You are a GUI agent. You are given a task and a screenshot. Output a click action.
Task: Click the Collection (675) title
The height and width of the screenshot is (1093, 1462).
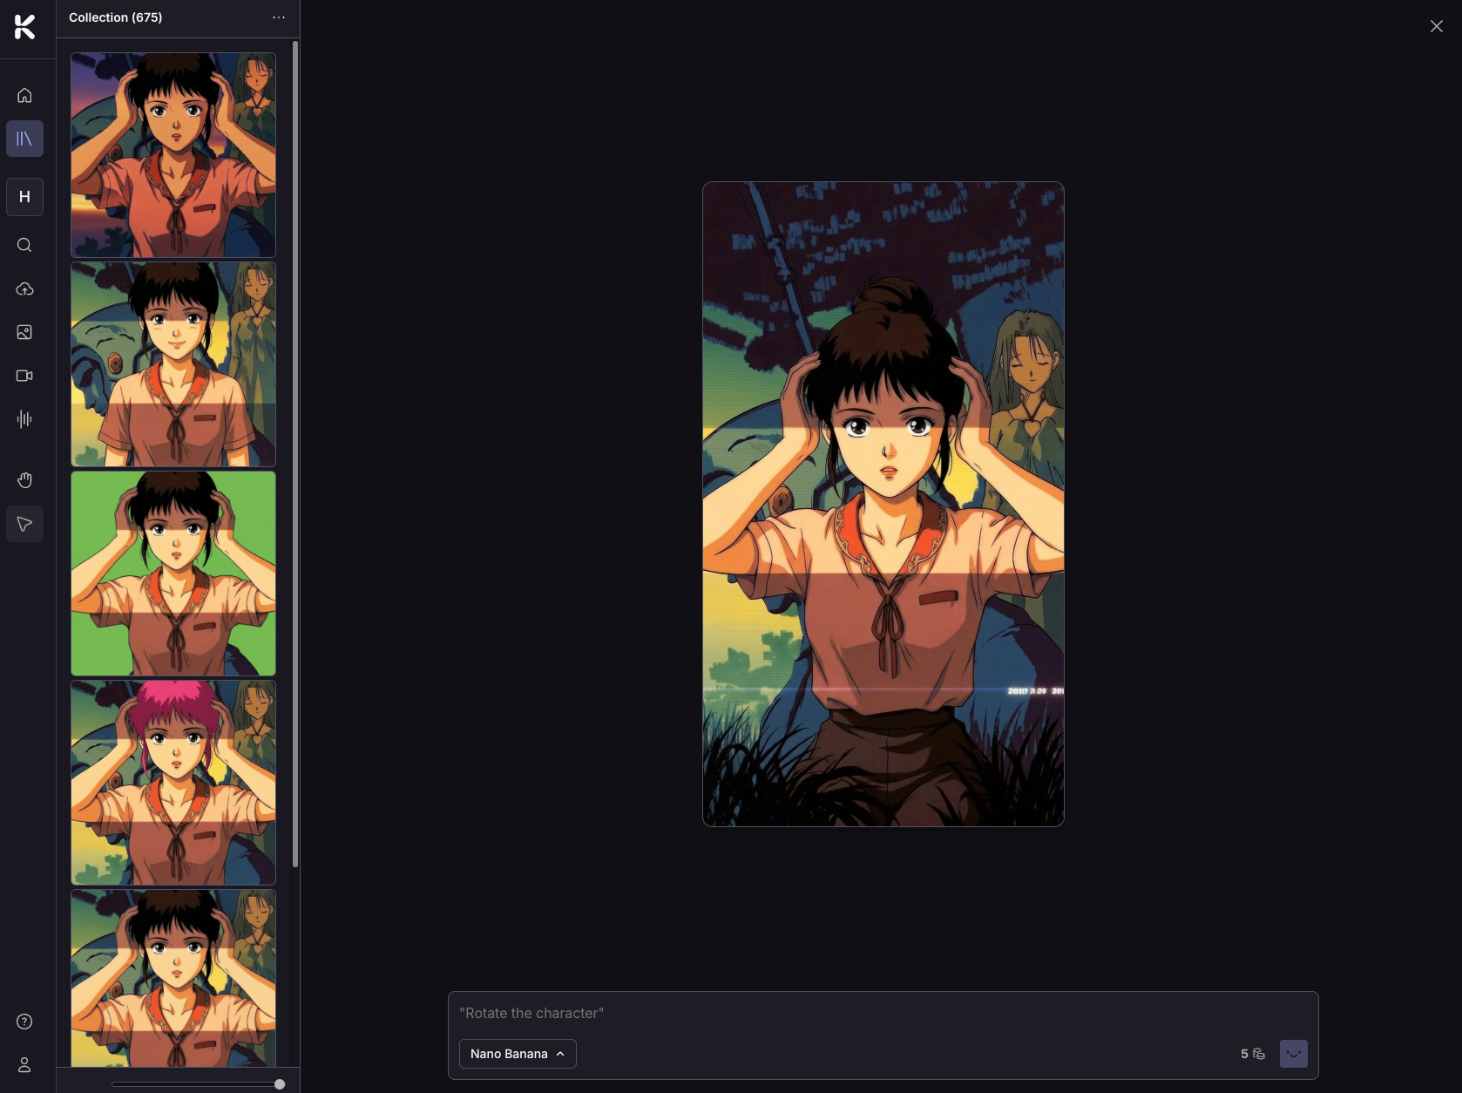[x=116, y=17]
